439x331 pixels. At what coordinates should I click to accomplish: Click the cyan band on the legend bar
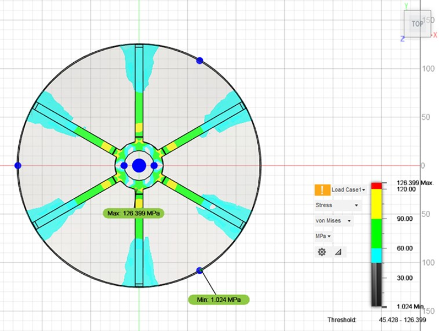pos(376,256)
